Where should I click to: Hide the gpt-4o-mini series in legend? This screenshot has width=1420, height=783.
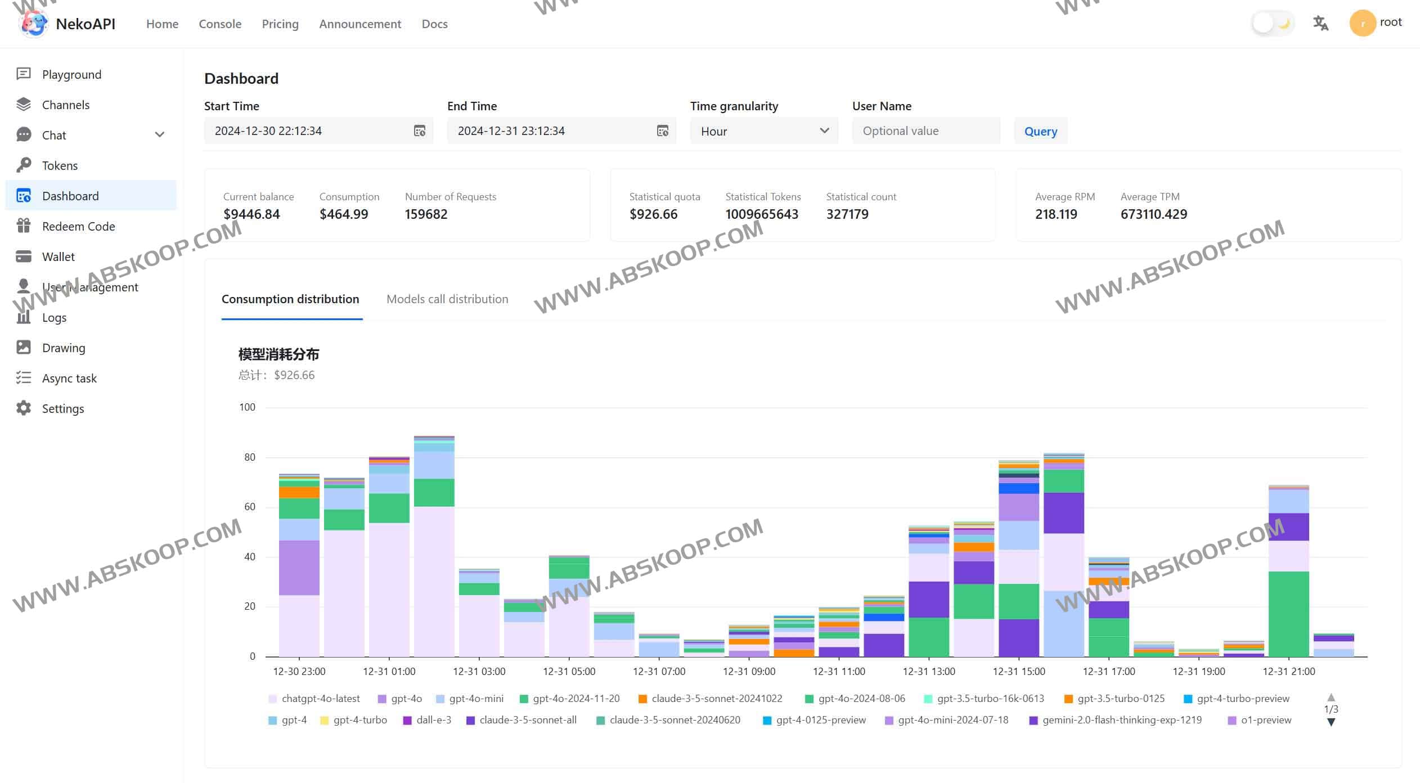click(470, 699)
